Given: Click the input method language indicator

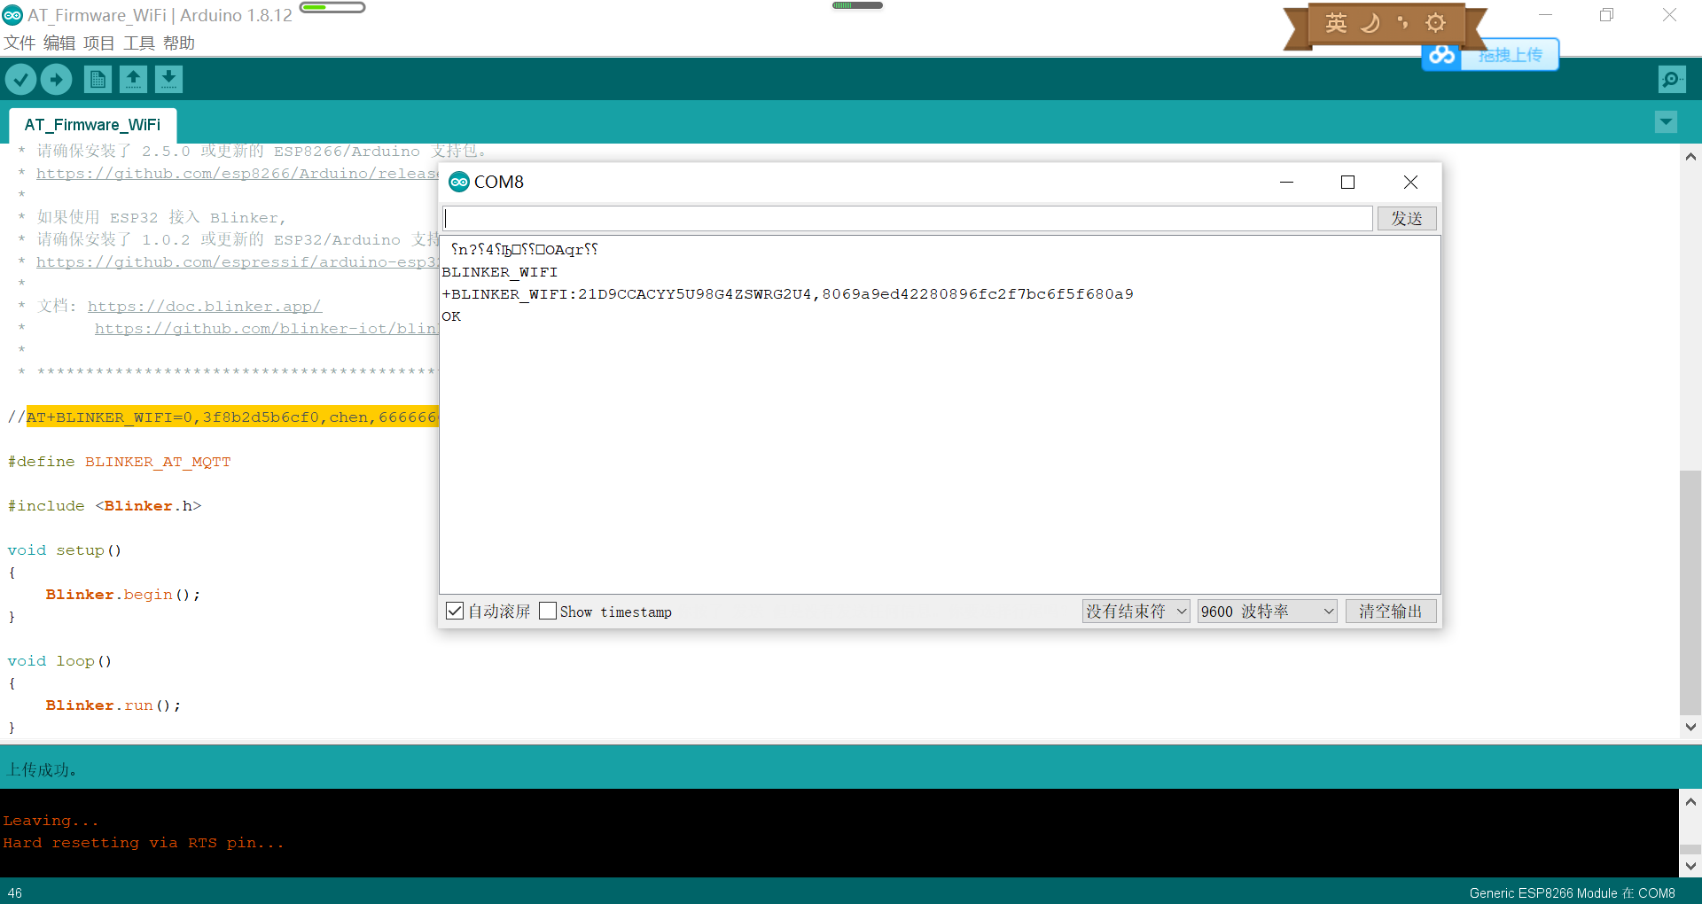Looking at the screenshot, I should 1335,23.
